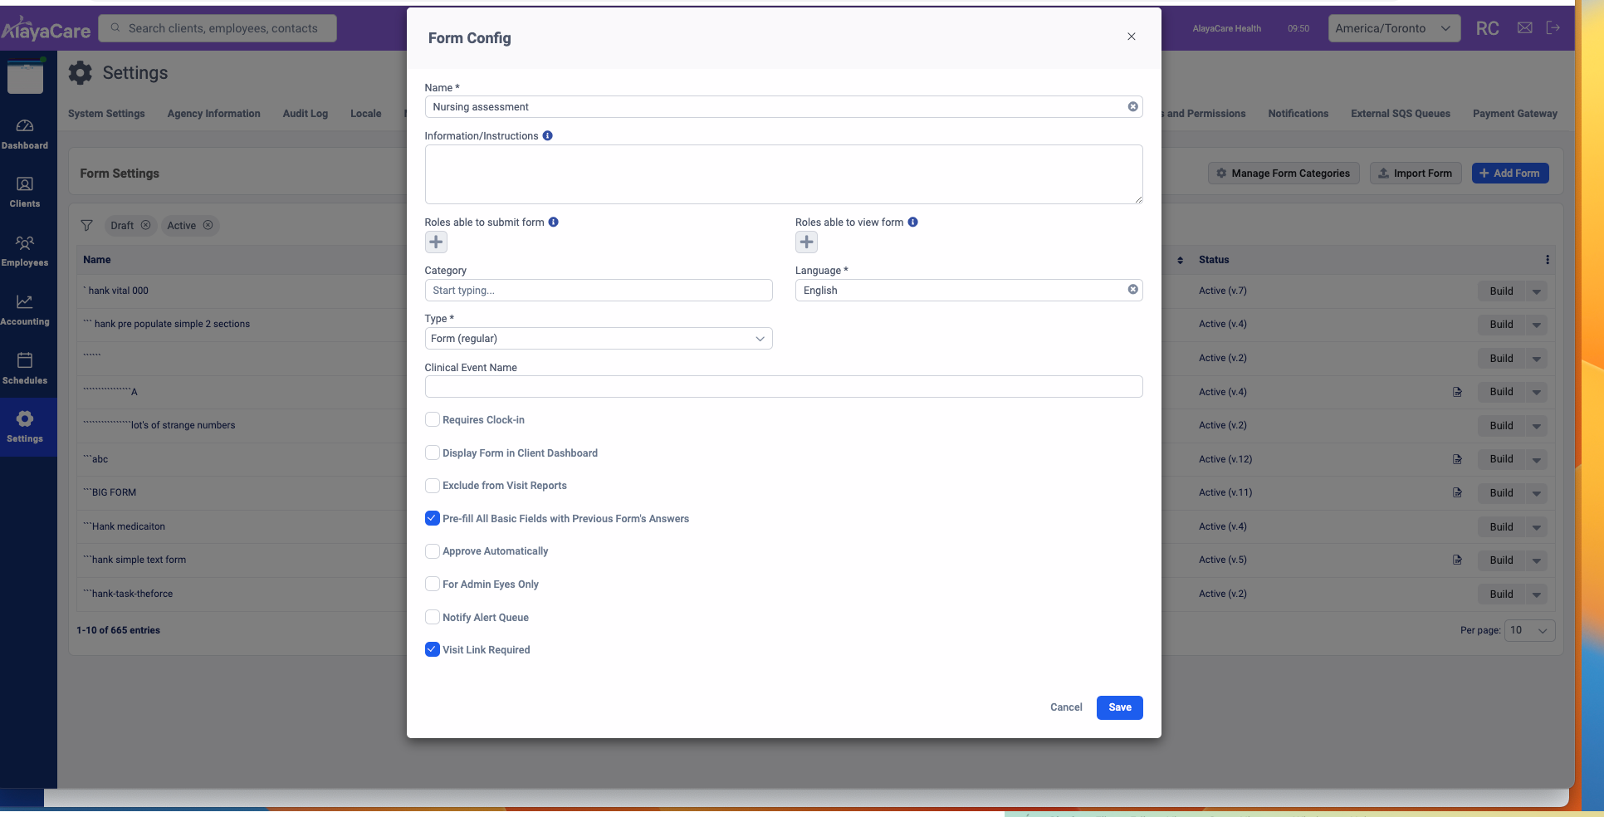Open Employees from sidebar
Image resolution: width=1604 pixels, height=817 pixels.
pos(25,251)
